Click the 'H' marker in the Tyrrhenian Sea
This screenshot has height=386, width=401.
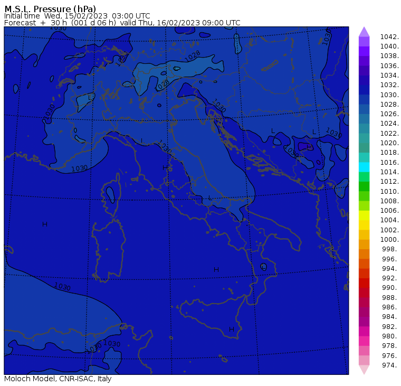(216, 269)
